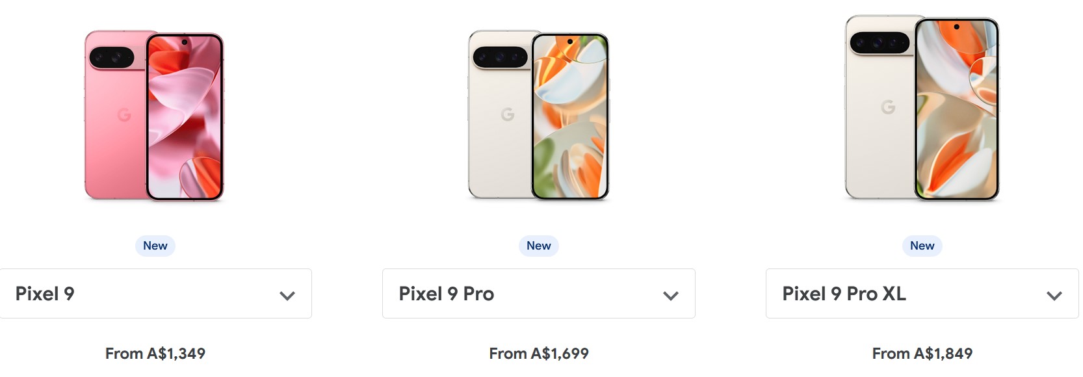The image size is (1083, 377).
Task: Click the camera bar on the pink Pixel 9
Action: click(112, 58)
